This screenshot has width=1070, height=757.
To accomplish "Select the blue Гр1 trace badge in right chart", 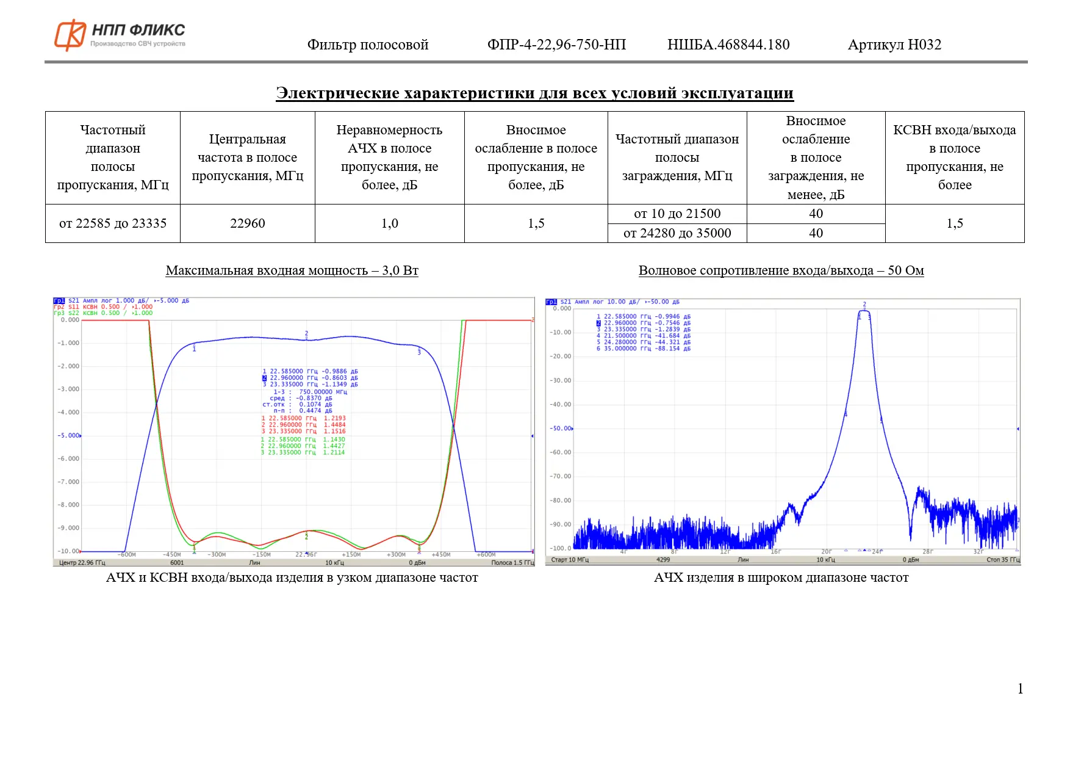I will click(x=551, y=302).
